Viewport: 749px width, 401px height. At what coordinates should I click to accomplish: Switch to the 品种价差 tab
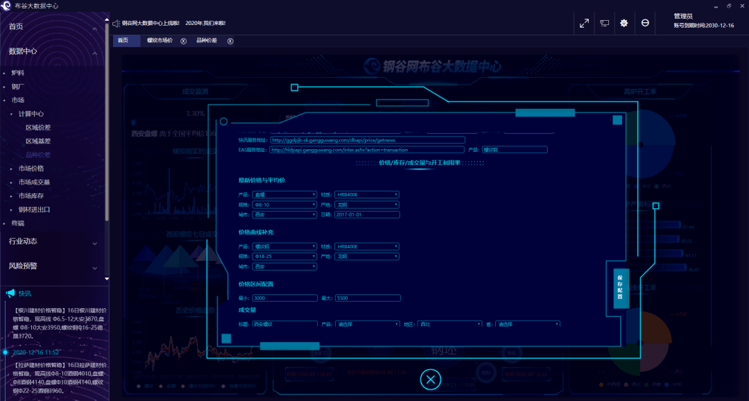(x=207, y=41)
